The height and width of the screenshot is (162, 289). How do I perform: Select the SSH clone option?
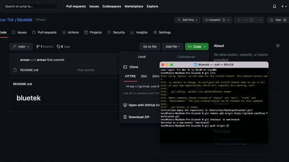click(144, 76)
